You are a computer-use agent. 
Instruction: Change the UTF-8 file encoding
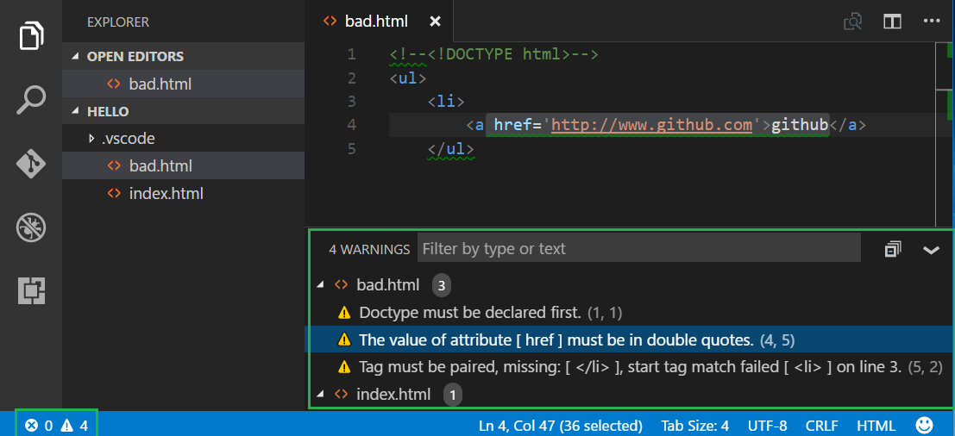coord(768,426)
